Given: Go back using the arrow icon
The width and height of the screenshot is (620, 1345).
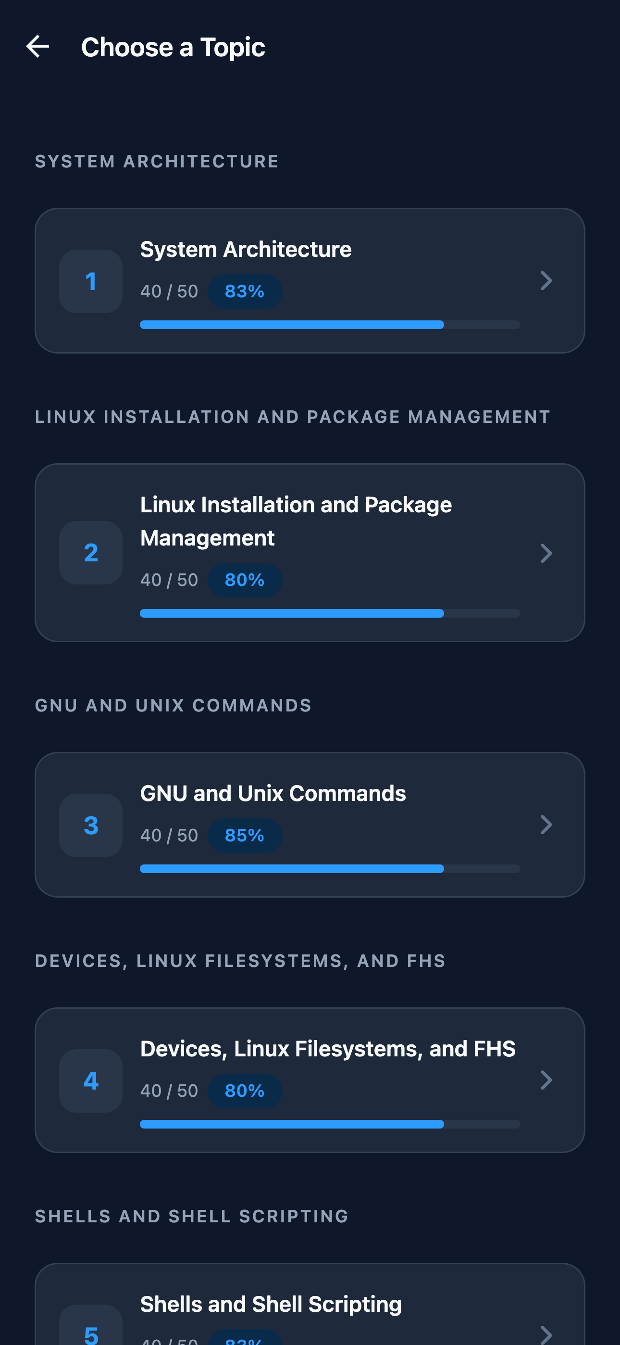Looking at the screenshot, I should pos(37,47).
